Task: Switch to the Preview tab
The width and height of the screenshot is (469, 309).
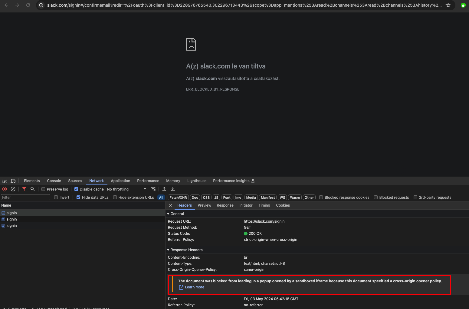Action: pyautogui.click(x=204, y=205)
